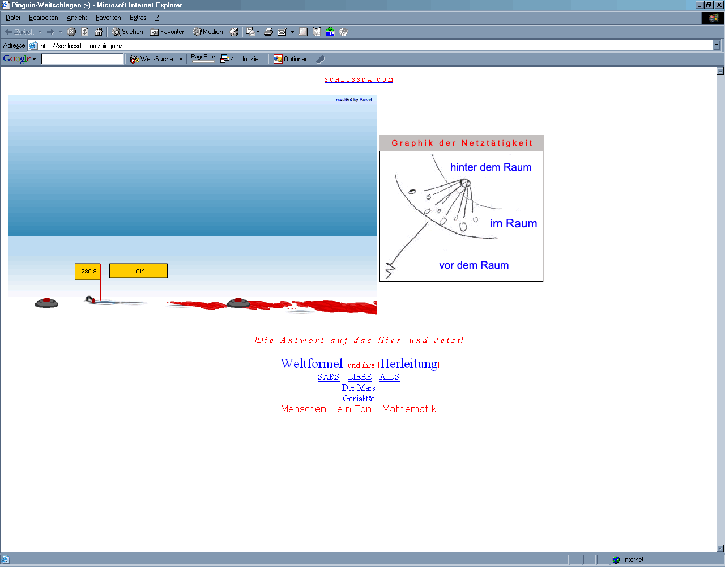
Task: Click the Print icon in toolbar
Action: pyautogui.click(x=268, y=32)
